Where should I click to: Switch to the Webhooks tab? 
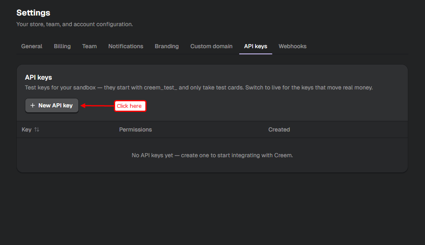tap(292, 46)
